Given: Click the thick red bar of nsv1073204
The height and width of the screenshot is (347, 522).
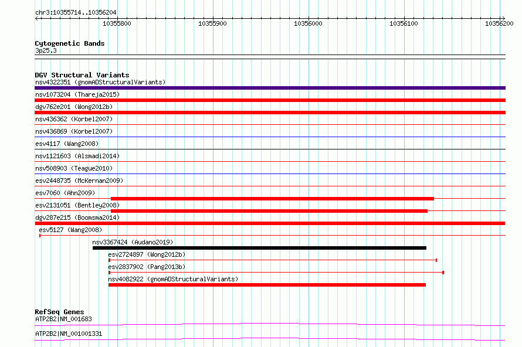Looking at the screenshot, I should pyautogui.click(x=270, y=100).
